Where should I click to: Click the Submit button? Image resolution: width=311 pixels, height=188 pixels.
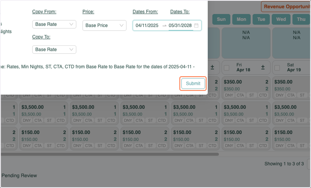click(x=193, y=84)
